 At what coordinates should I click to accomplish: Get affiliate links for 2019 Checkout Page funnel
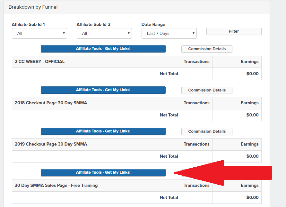103,131
